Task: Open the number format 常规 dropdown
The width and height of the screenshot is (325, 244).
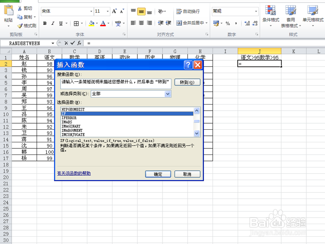Action: click(x=256, y=11)
